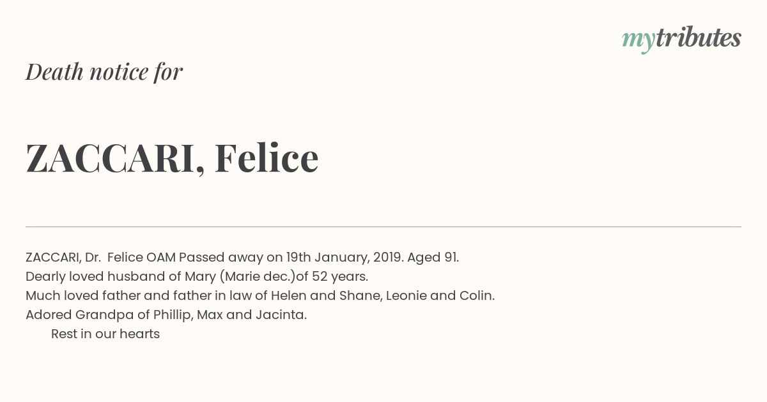Click the mytributes logo
Viewport: 767px width, 402px height.
pos(681,39)
